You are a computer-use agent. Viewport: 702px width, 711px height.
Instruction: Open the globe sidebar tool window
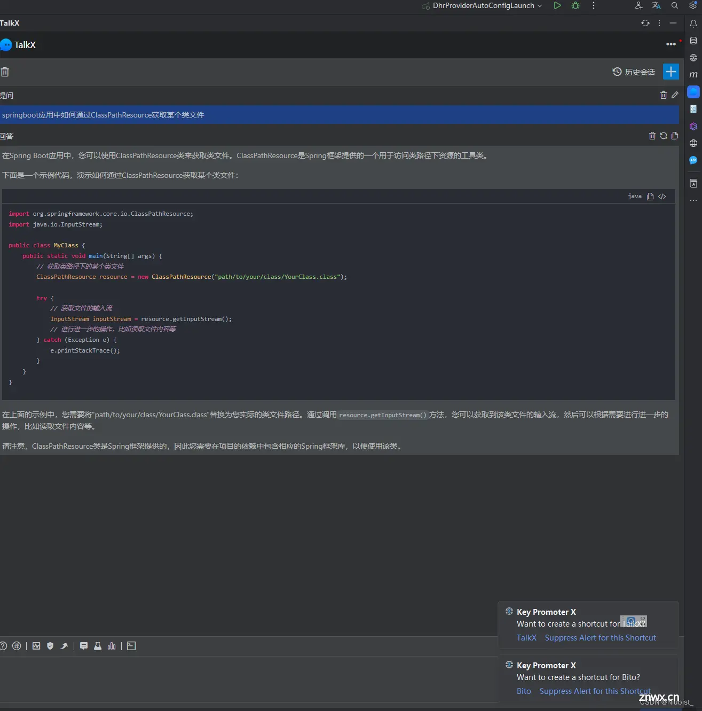(693, 143)
